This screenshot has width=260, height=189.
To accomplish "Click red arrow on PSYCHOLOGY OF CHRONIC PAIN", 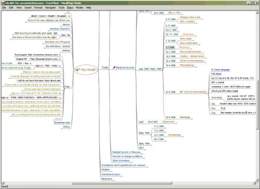I will (x=60, y=93).
